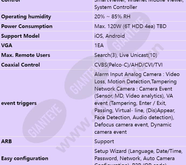Select Max. 120W (6T HDD 4ea) TBD text
This screenshot has width=186, height=165.
pyautogui.click(x=130, y=26)
